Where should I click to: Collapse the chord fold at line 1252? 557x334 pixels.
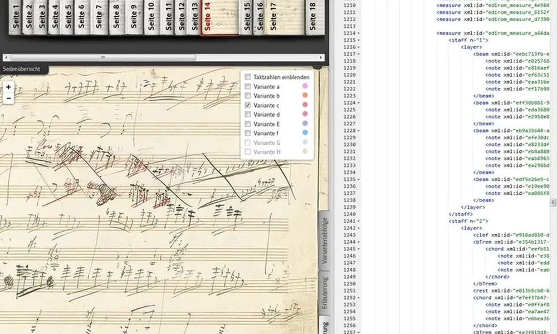pyautogui.click(x=358, y=298)
